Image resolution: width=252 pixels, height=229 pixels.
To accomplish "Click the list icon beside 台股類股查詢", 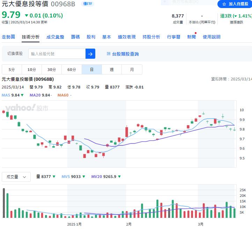I will (109, 54).
